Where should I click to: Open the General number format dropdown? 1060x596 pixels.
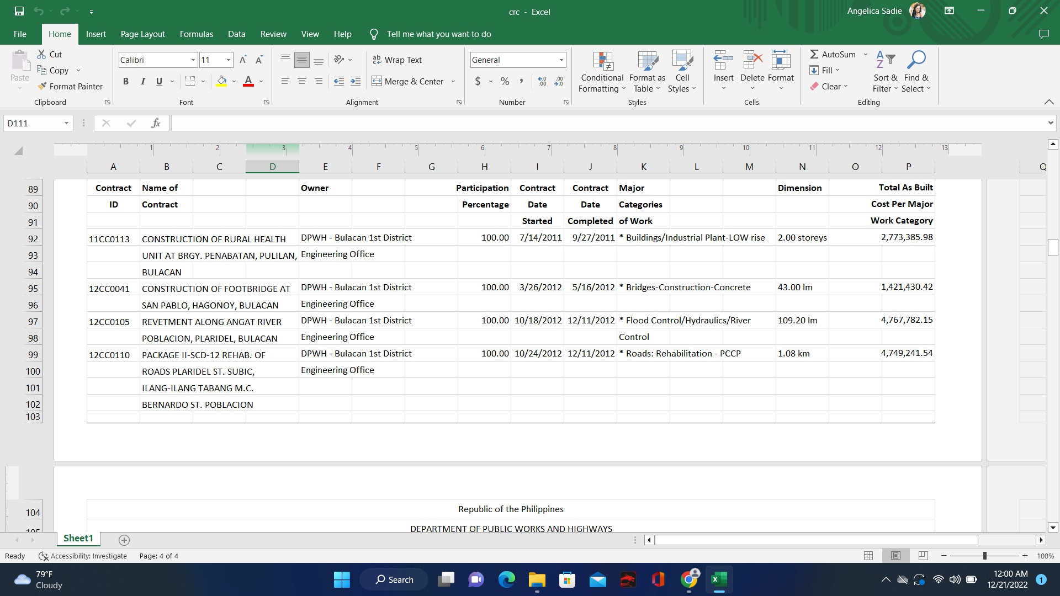point(561,60)
